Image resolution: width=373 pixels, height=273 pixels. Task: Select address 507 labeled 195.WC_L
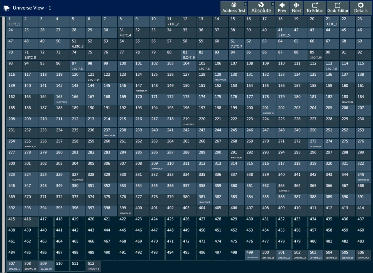(14, 266)
